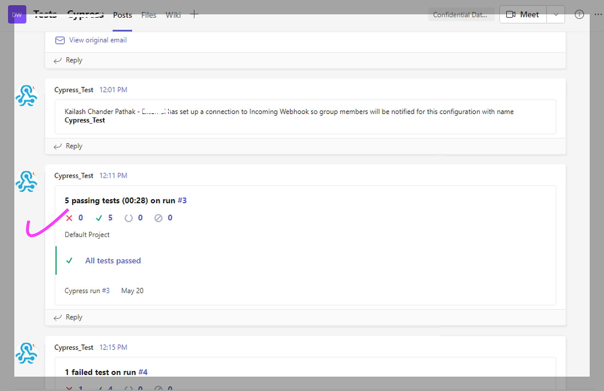
Task: Click the video camera icon in Meet button
Action: [x=511, y=14]
